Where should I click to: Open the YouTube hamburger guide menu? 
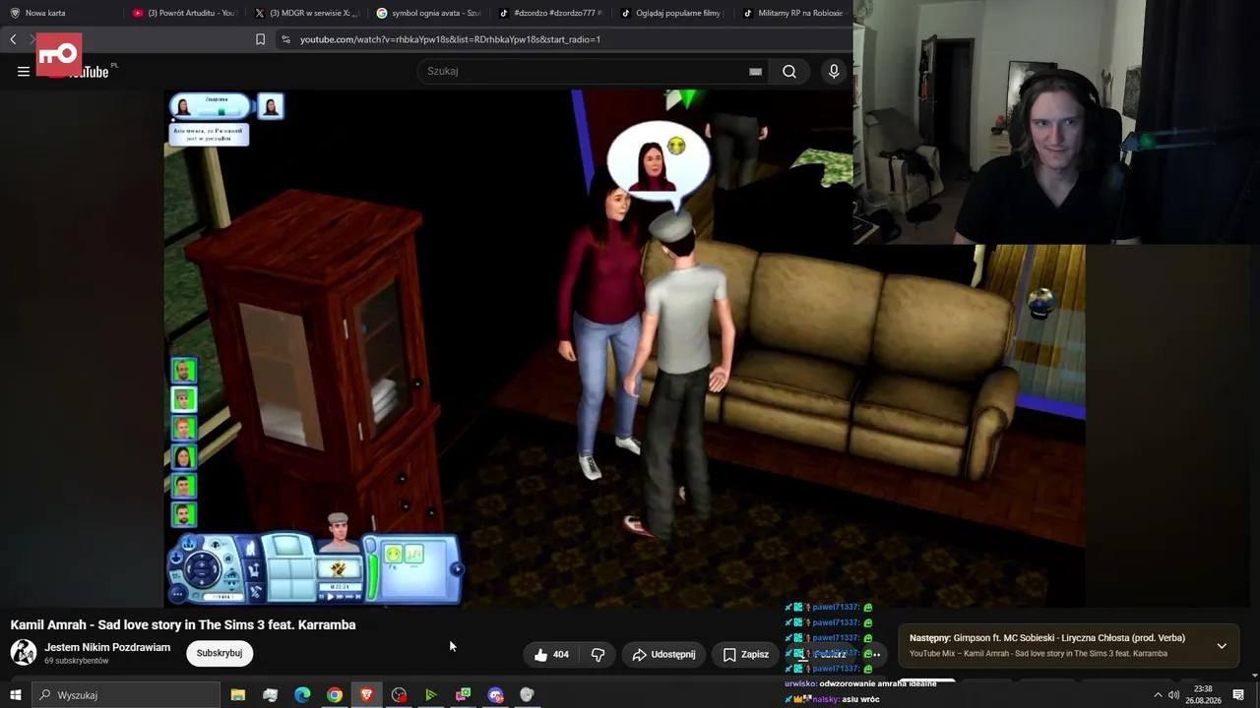click(24, 71)
